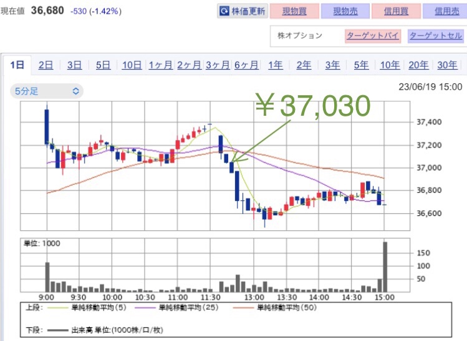Click the 株オプション label
Screen dimensions: 467x341
300,35
